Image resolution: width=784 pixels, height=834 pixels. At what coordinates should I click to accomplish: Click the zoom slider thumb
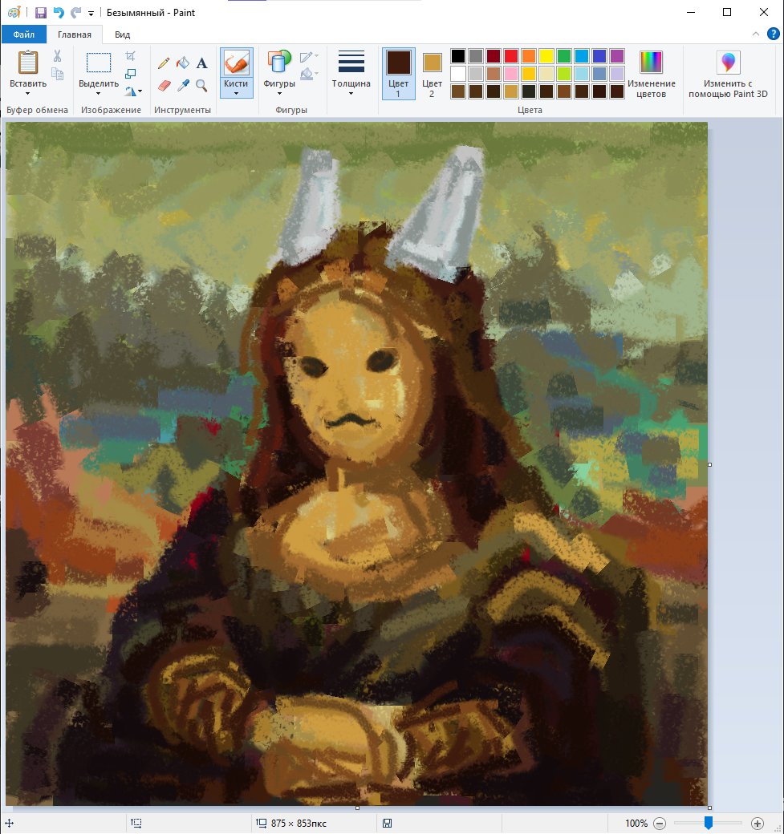pyautogui.click(x=709, y=823)
